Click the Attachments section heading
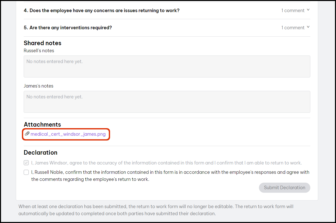This screenshot has width=336, height=223. [x=42, y=125]
